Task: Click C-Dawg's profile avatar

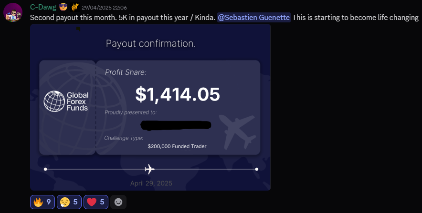Action: (13, 12)
